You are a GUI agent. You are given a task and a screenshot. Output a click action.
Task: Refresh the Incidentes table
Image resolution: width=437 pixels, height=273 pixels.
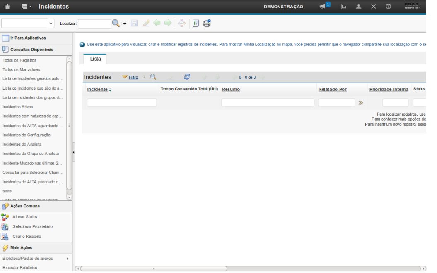187,77
